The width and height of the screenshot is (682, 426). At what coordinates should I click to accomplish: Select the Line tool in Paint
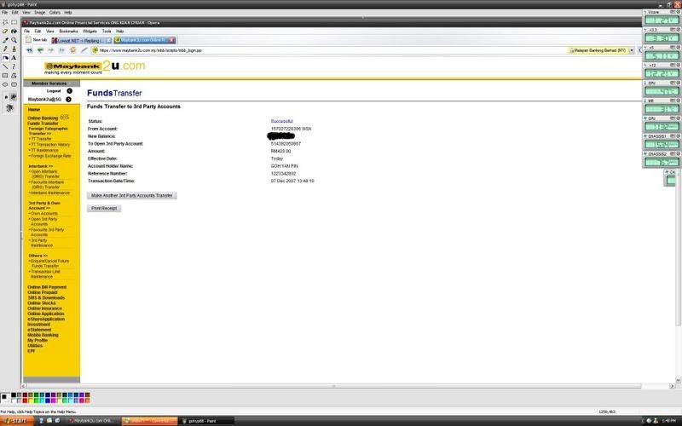pyautogui.click(x=5, y=66)
